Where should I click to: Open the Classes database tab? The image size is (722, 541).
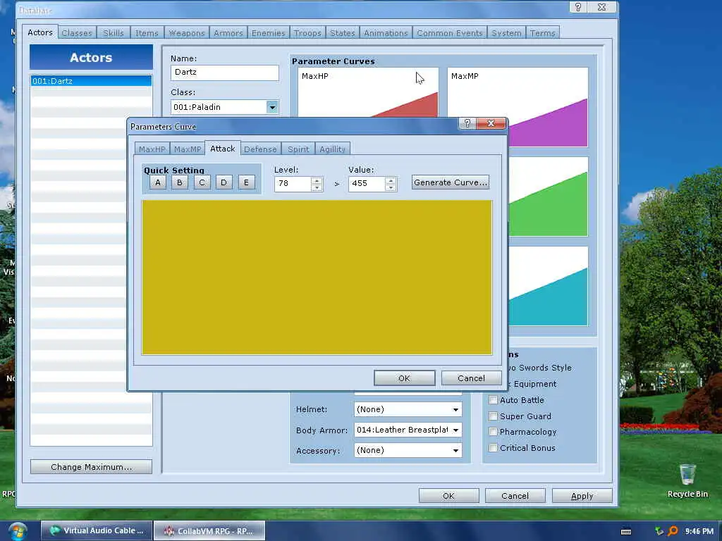point(77,33)
